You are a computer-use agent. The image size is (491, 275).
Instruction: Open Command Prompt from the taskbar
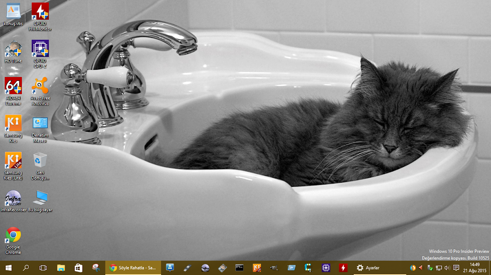(239, 268)
